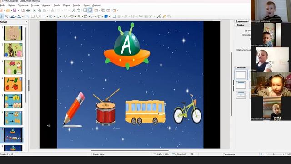Viewport: 291px width, 164px height.
Task: Close the slide panel with X
Action: coord(26,22)
